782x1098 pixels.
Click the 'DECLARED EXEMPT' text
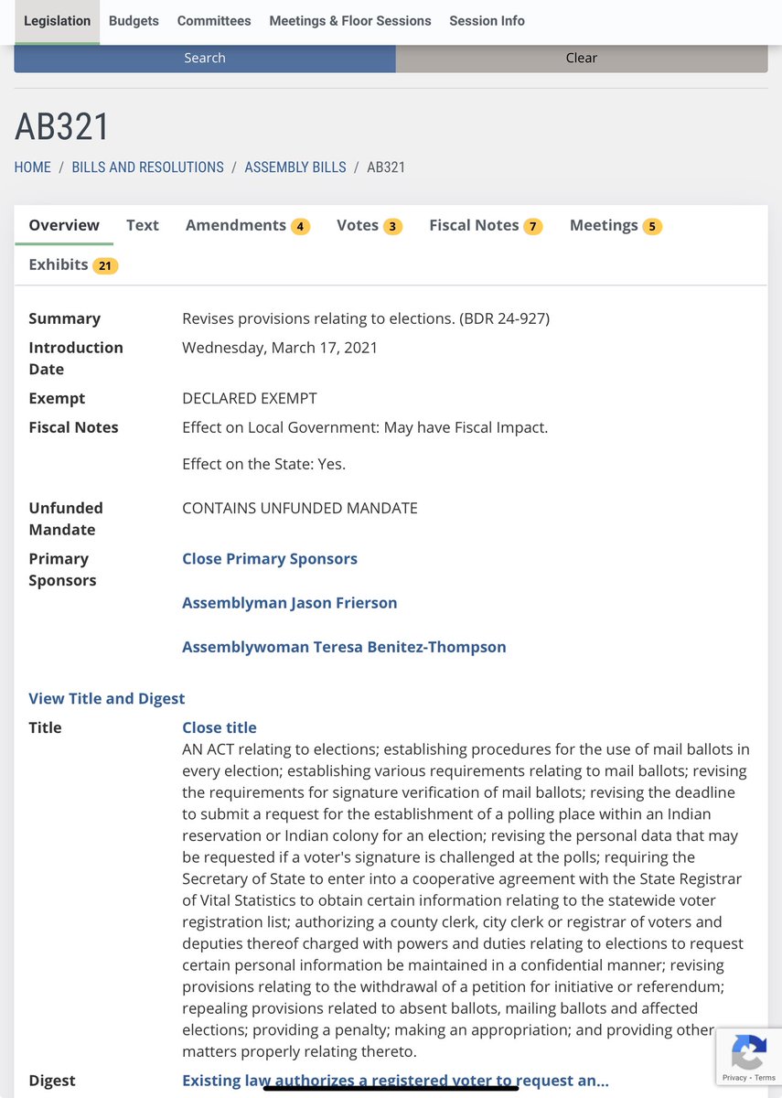[x=250, y=399]
